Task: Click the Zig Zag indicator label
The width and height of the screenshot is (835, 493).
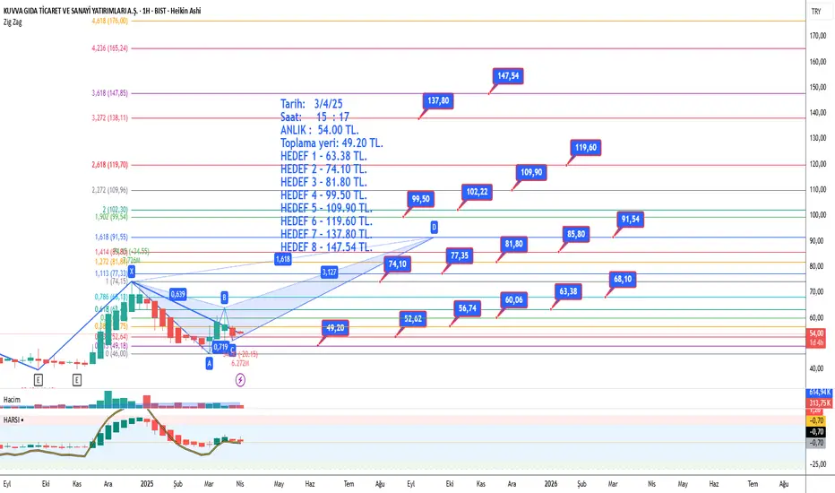Action: click(x=13, y=22)
